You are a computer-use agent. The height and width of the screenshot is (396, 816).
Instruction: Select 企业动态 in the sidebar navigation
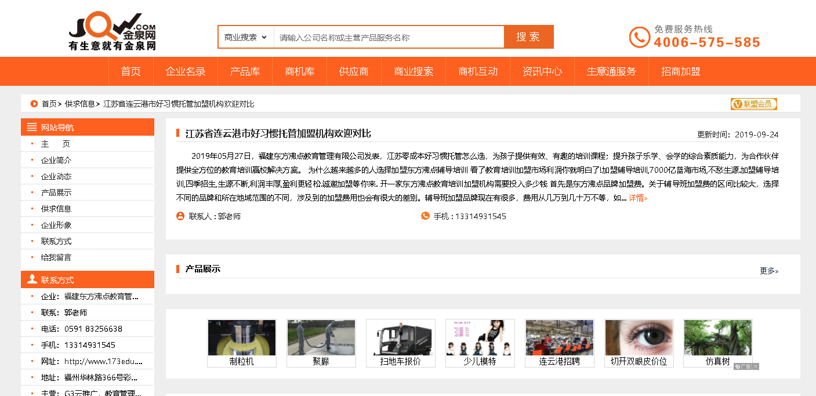[56, 176]
